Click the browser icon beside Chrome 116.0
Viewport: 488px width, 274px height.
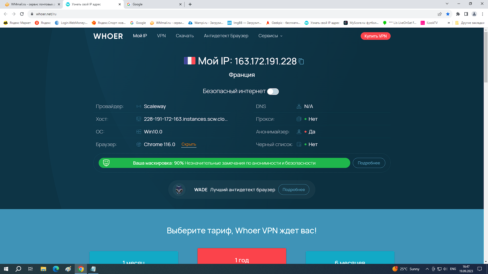point(139,144)
